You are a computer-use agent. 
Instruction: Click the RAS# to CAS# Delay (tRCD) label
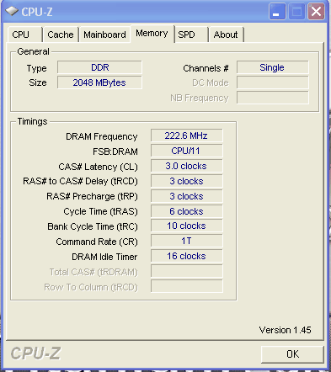(80, 181)
